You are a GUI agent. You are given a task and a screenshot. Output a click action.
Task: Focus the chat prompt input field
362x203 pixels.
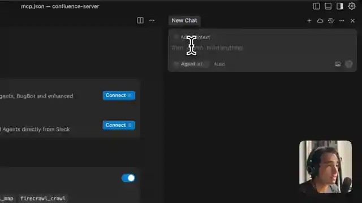(x=262, y=48)
